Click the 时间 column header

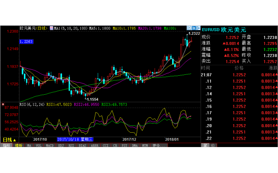205,68
